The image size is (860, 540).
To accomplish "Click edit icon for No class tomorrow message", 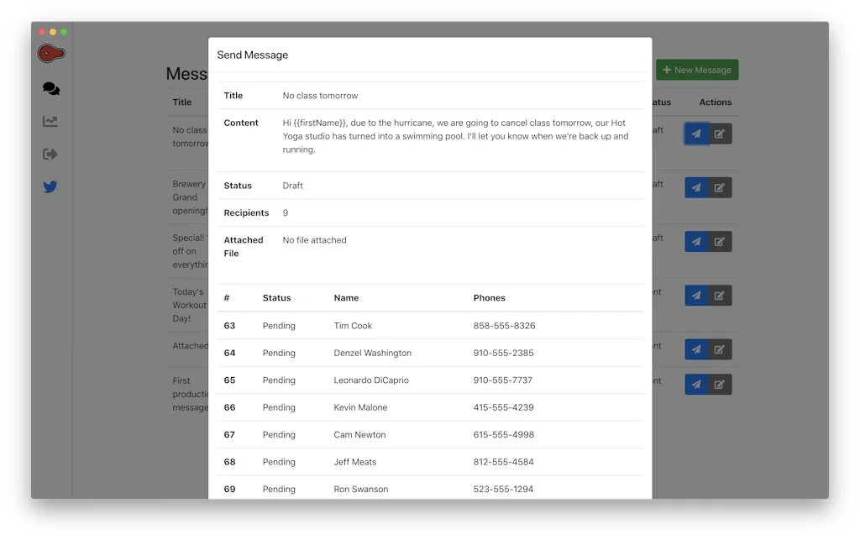I will click(720, 134).
